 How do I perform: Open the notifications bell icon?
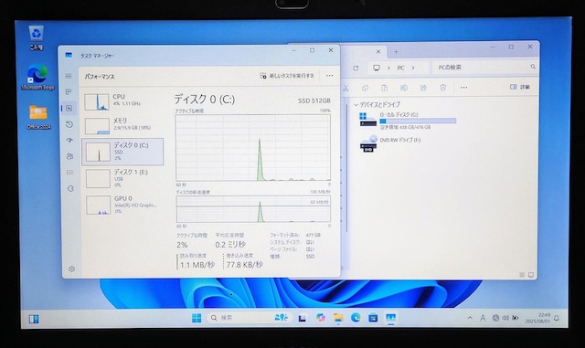pos(557,318)
